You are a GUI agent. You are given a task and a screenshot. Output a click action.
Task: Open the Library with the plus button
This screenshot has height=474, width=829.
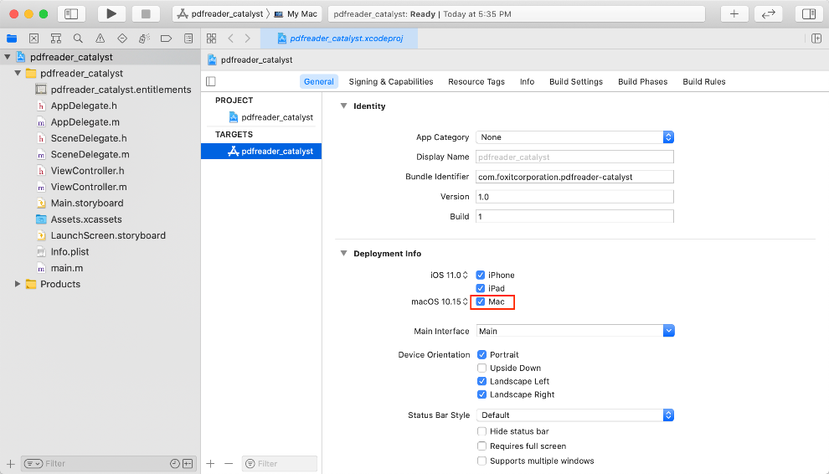(734, 13)
